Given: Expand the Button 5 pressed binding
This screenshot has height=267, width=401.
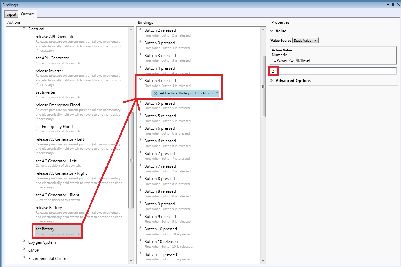Looking at the screenshot, I should 140,102.
